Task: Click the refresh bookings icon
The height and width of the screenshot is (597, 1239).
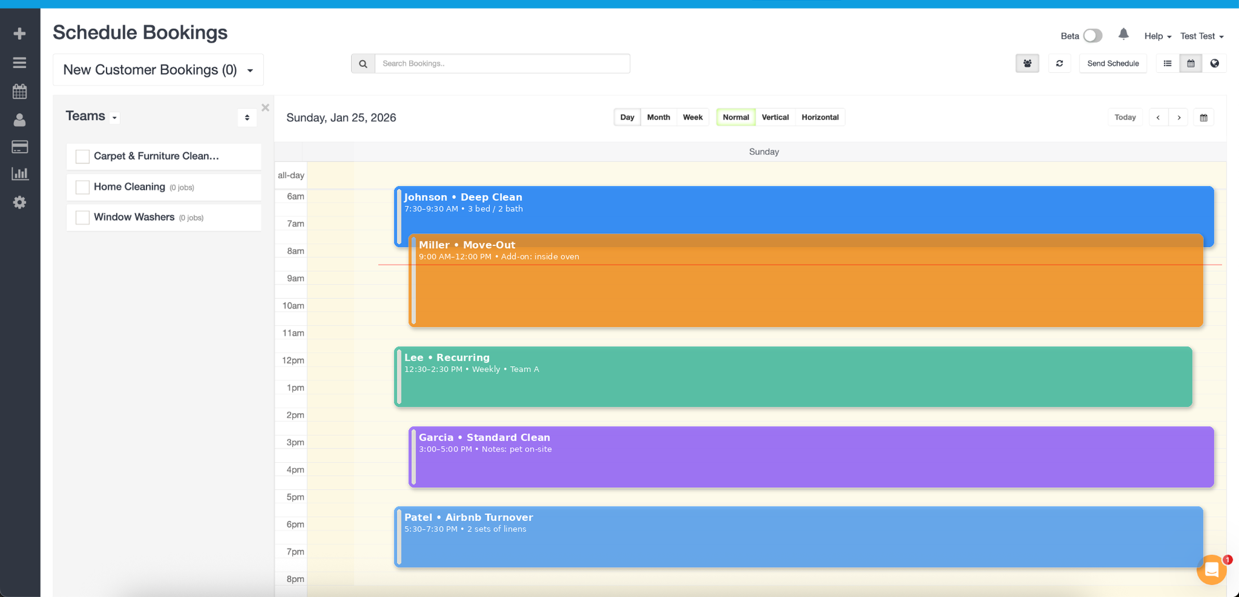Action: pos(1059,63)
